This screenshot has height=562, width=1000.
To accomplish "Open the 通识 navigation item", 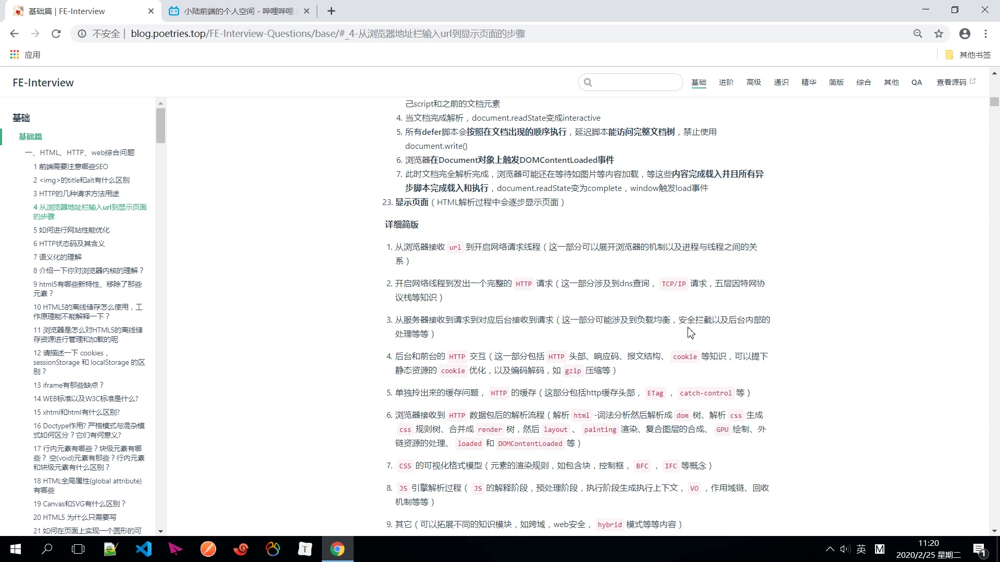I will click(x=781, y=82).
